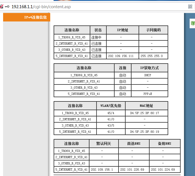The image size is (195, 176).
Task: Click the URL 192.168.1.1/cgi-bin/content.asp
Action: [x=41, y=7]
